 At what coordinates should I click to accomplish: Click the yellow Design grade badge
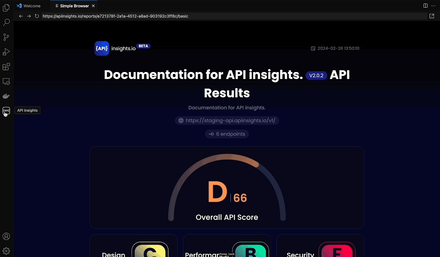[x=150, y=249]
